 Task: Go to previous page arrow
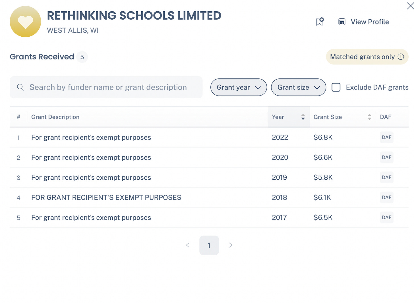[x=188, y=245]
